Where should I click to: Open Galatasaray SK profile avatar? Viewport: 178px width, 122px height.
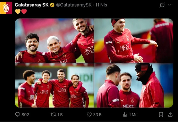pos(6,8)
